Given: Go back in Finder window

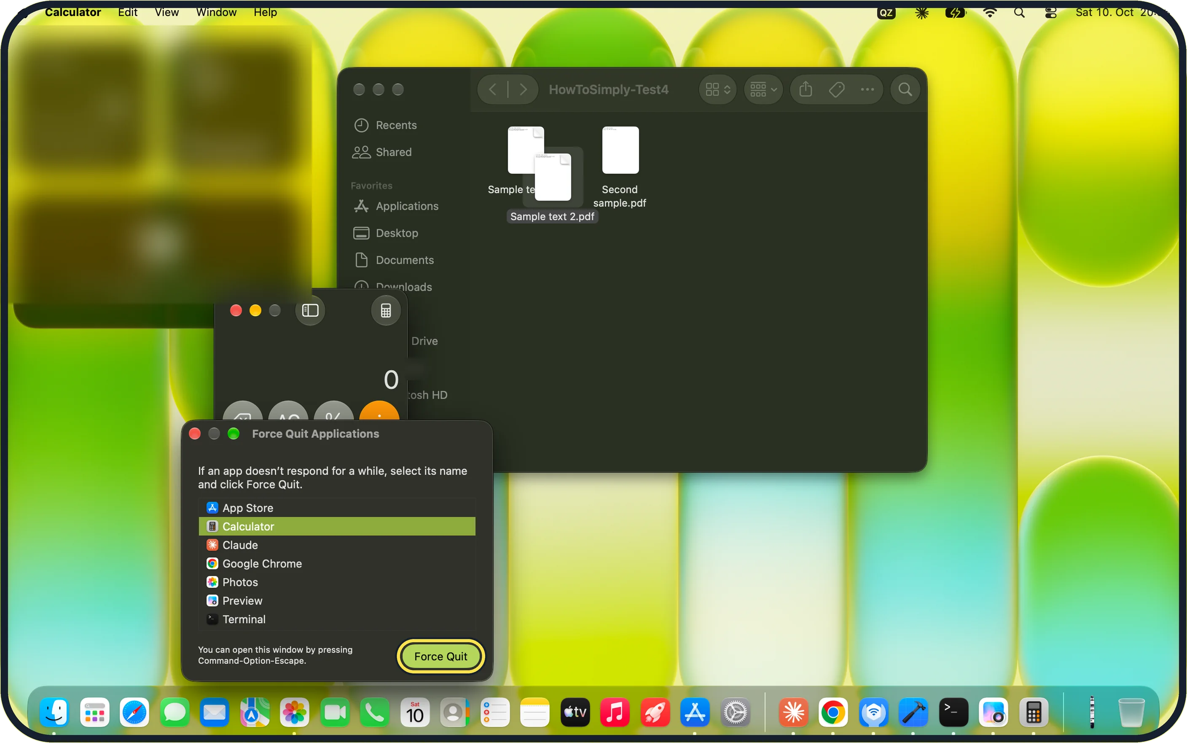Looking at the screenshot, I should pos(493,89).
